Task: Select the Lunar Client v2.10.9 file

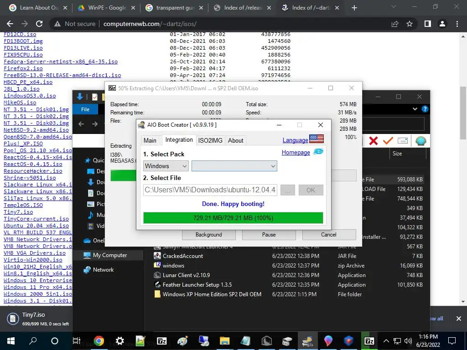Action: pyautogui.click(x=186, y=275)
